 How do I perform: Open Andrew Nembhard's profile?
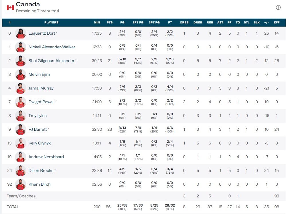point(46,157)
